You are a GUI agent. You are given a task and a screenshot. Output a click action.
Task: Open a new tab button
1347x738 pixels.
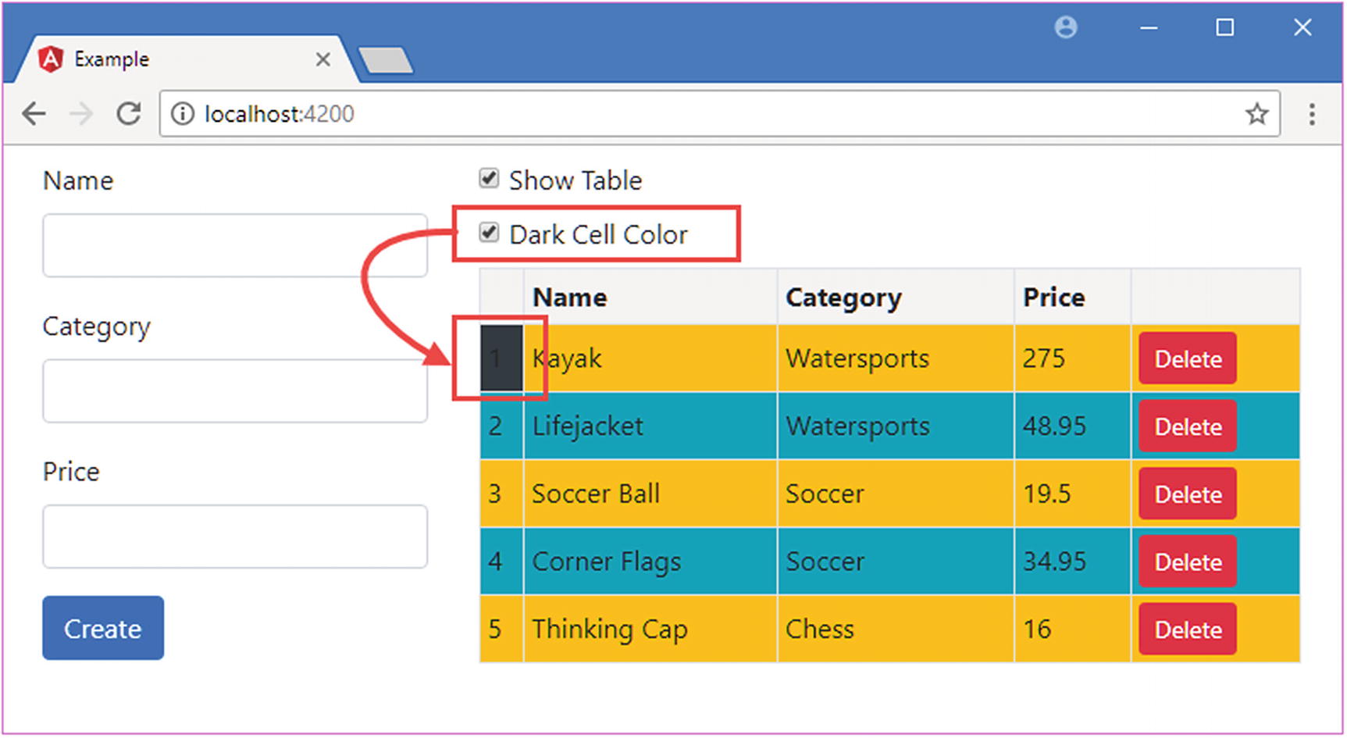[x=386, y=60]
